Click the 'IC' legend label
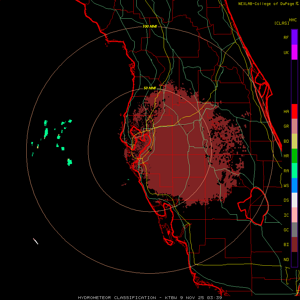 (x=286, y=215)
